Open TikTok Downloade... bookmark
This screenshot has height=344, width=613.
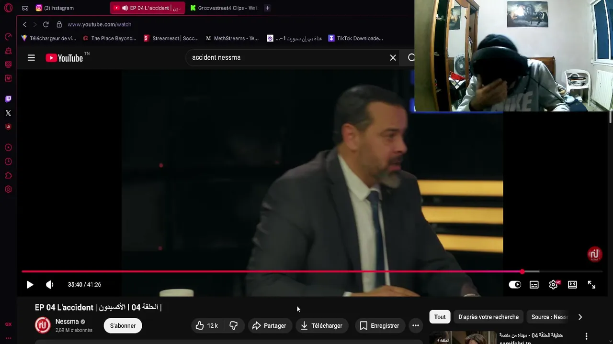[x=355, y=38]
